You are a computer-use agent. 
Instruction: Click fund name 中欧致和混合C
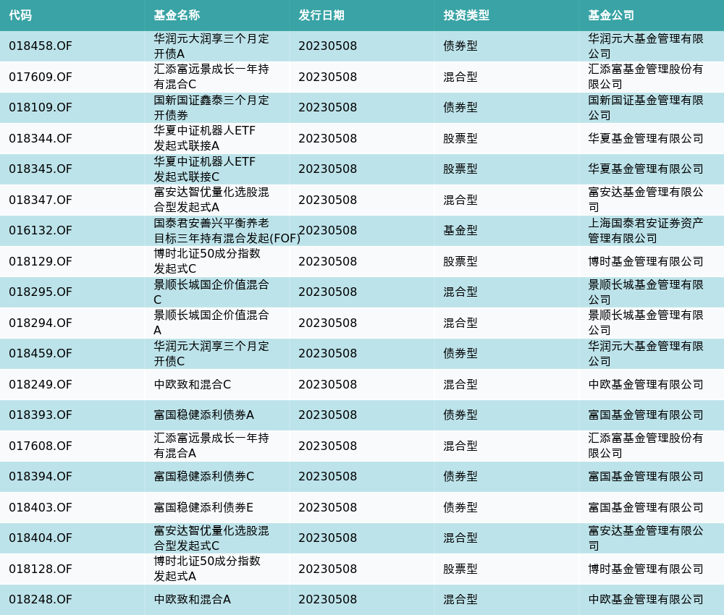click(192, 384)
